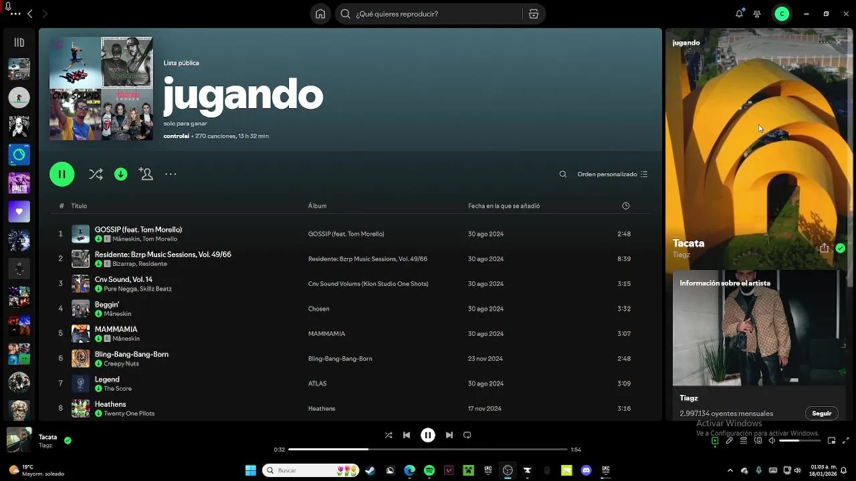
Task: Toggle the playlist download green arrow
Action: click(x=121, y=174)
